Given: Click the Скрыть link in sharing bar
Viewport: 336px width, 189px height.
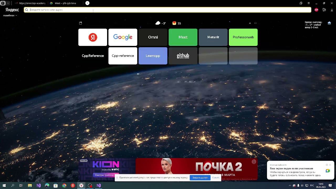Looking at the screenshot, I should pyautogui.click(x=216, y=178).
